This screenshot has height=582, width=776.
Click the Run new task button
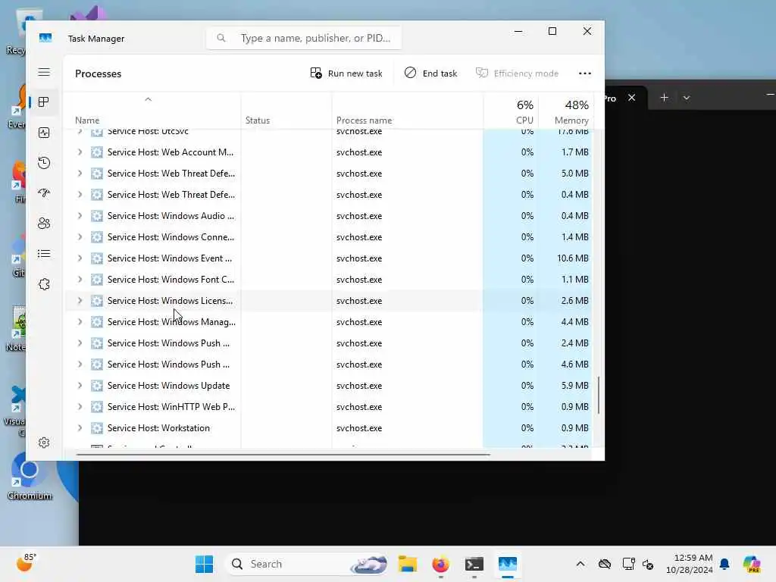(346, 74)
